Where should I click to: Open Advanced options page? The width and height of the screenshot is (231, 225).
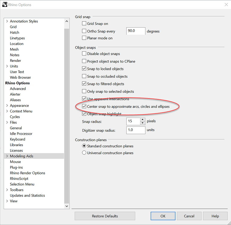(x=18, y=88)
